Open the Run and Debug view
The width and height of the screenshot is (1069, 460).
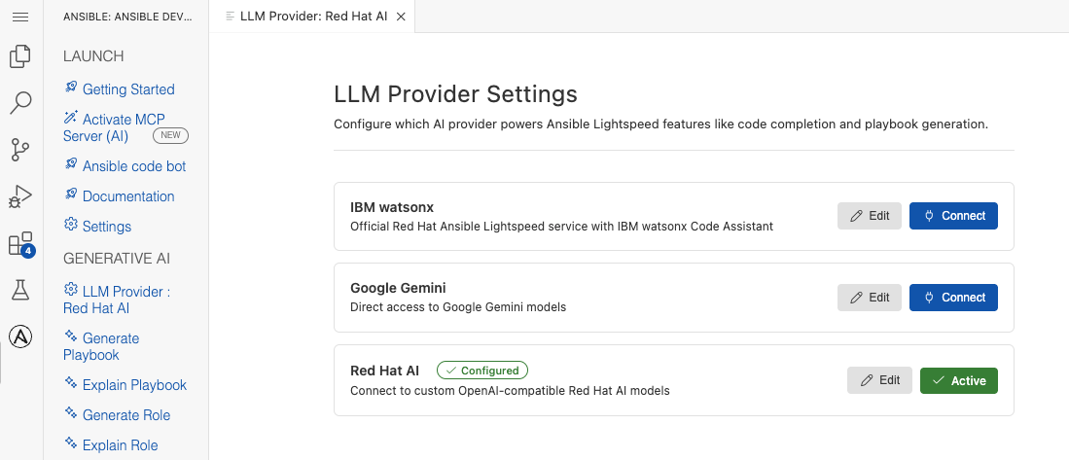tap(20, 196)
